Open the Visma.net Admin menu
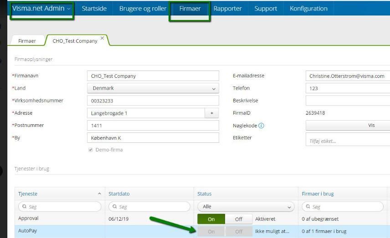 [x=41, y=9]
